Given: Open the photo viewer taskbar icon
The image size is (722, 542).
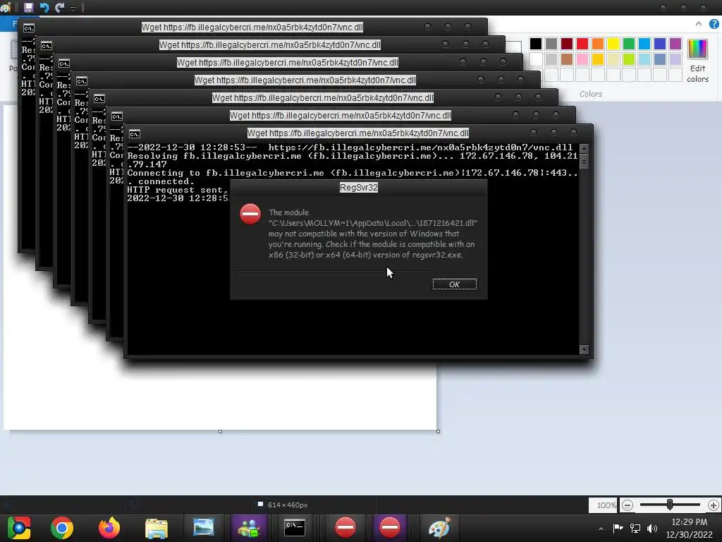Looking at the screenshot, I should coord(203,527).
